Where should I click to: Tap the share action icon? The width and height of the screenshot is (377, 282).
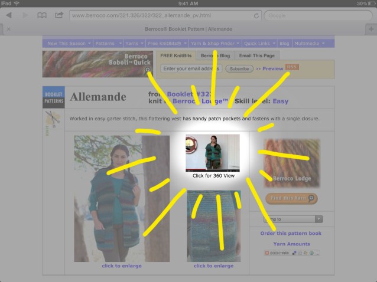point(59,15)
